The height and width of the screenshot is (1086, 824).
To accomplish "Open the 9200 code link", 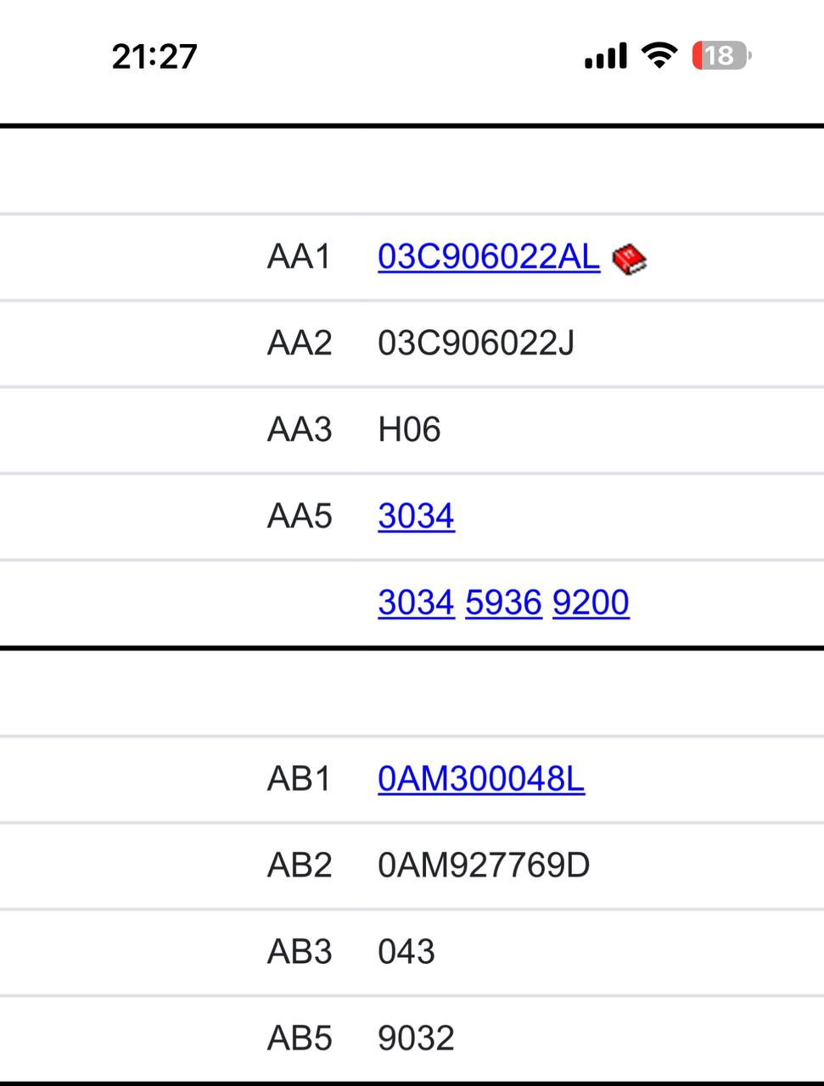I will [591, 602].
